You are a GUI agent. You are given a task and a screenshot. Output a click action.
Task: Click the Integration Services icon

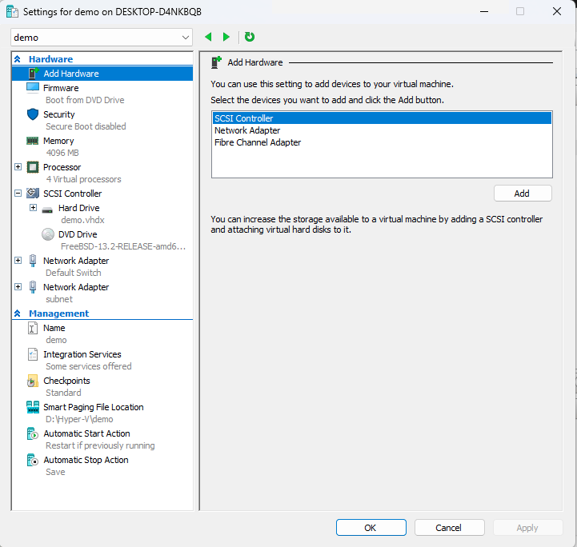(x=33, y=354)
